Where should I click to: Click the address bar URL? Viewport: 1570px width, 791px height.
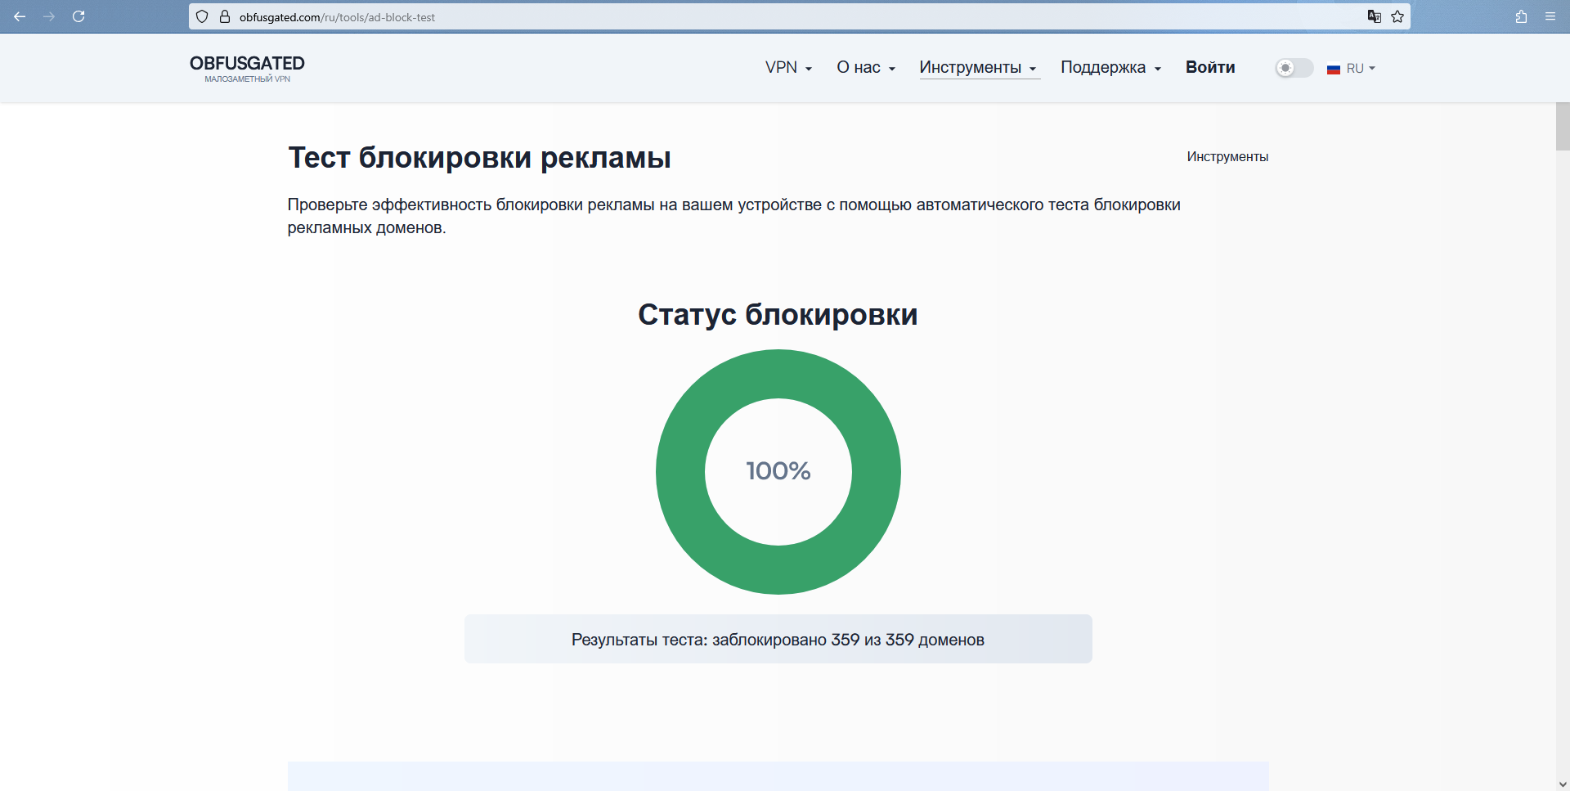point(337,17)
